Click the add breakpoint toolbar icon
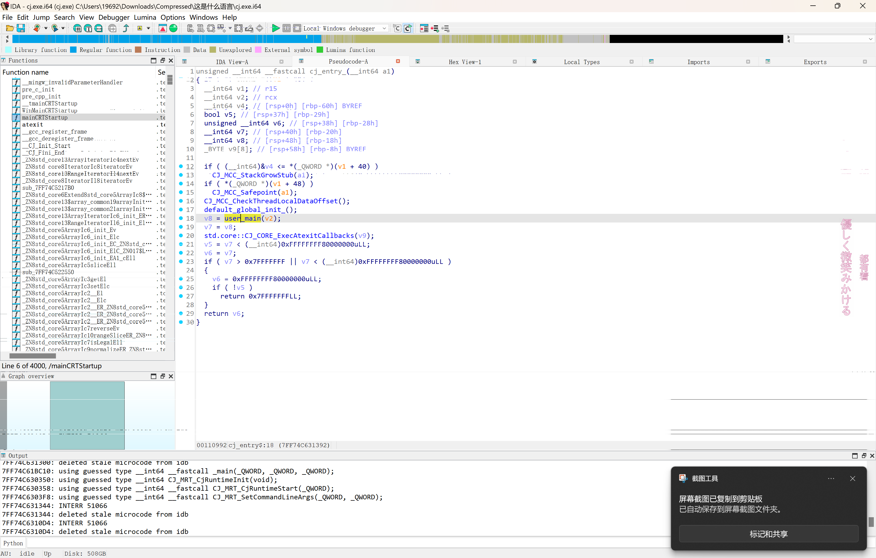Image resolution: width=876 pixels, height=558 pixels. click(x=435, y=28)
